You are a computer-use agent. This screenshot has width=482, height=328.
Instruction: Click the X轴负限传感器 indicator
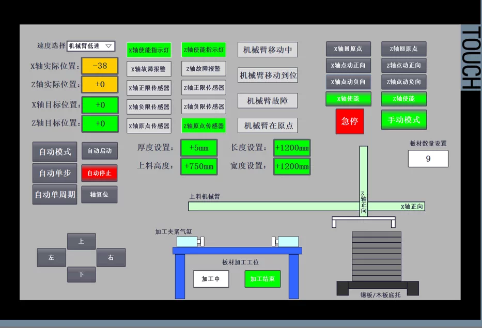(x=149, y=107)
